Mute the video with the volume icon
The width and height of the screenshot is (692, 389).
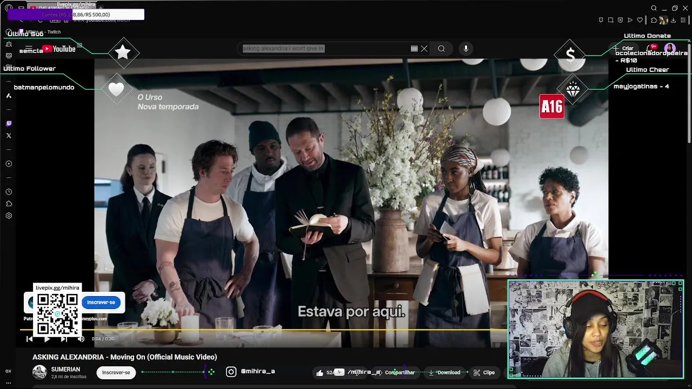[81, 339]
